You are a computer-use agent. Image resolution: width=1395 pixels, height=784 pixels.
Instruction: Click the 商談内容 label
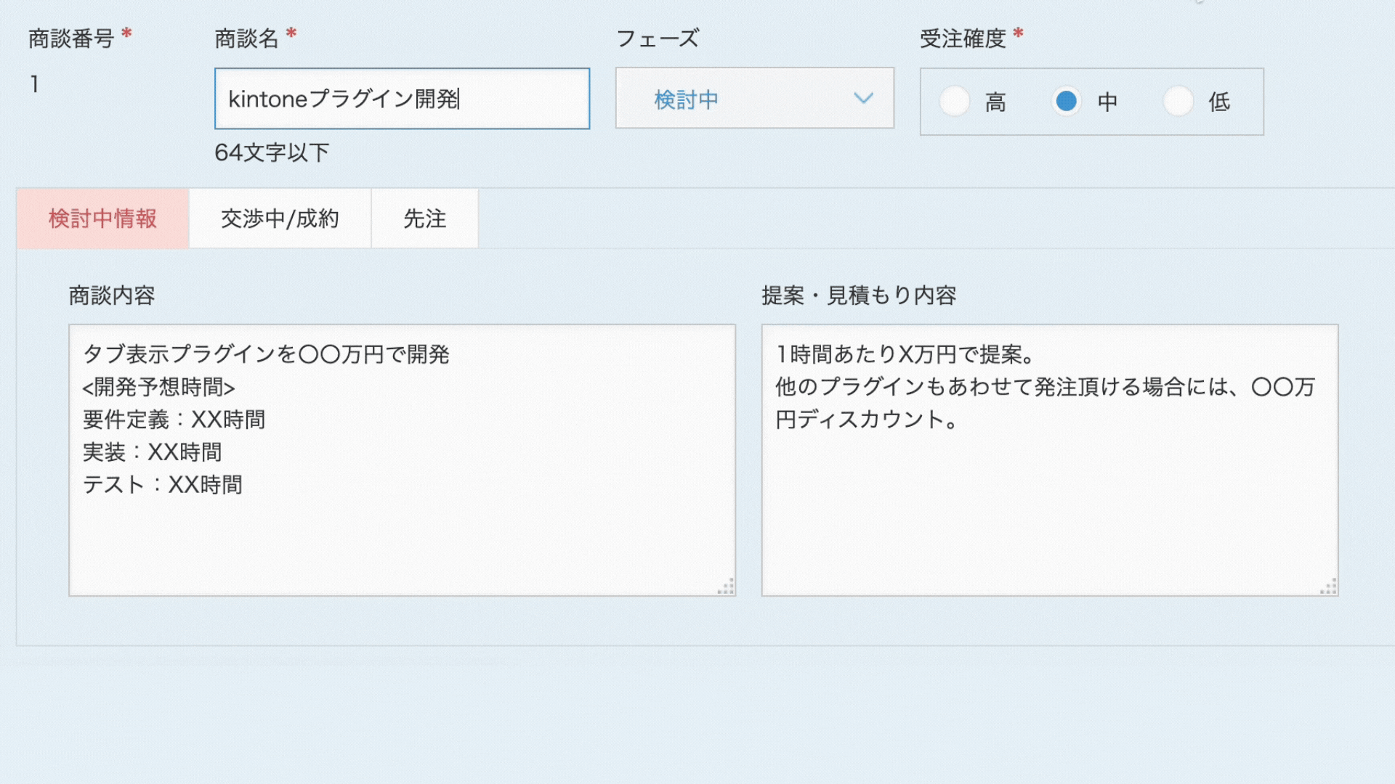(x=112, y=295)
